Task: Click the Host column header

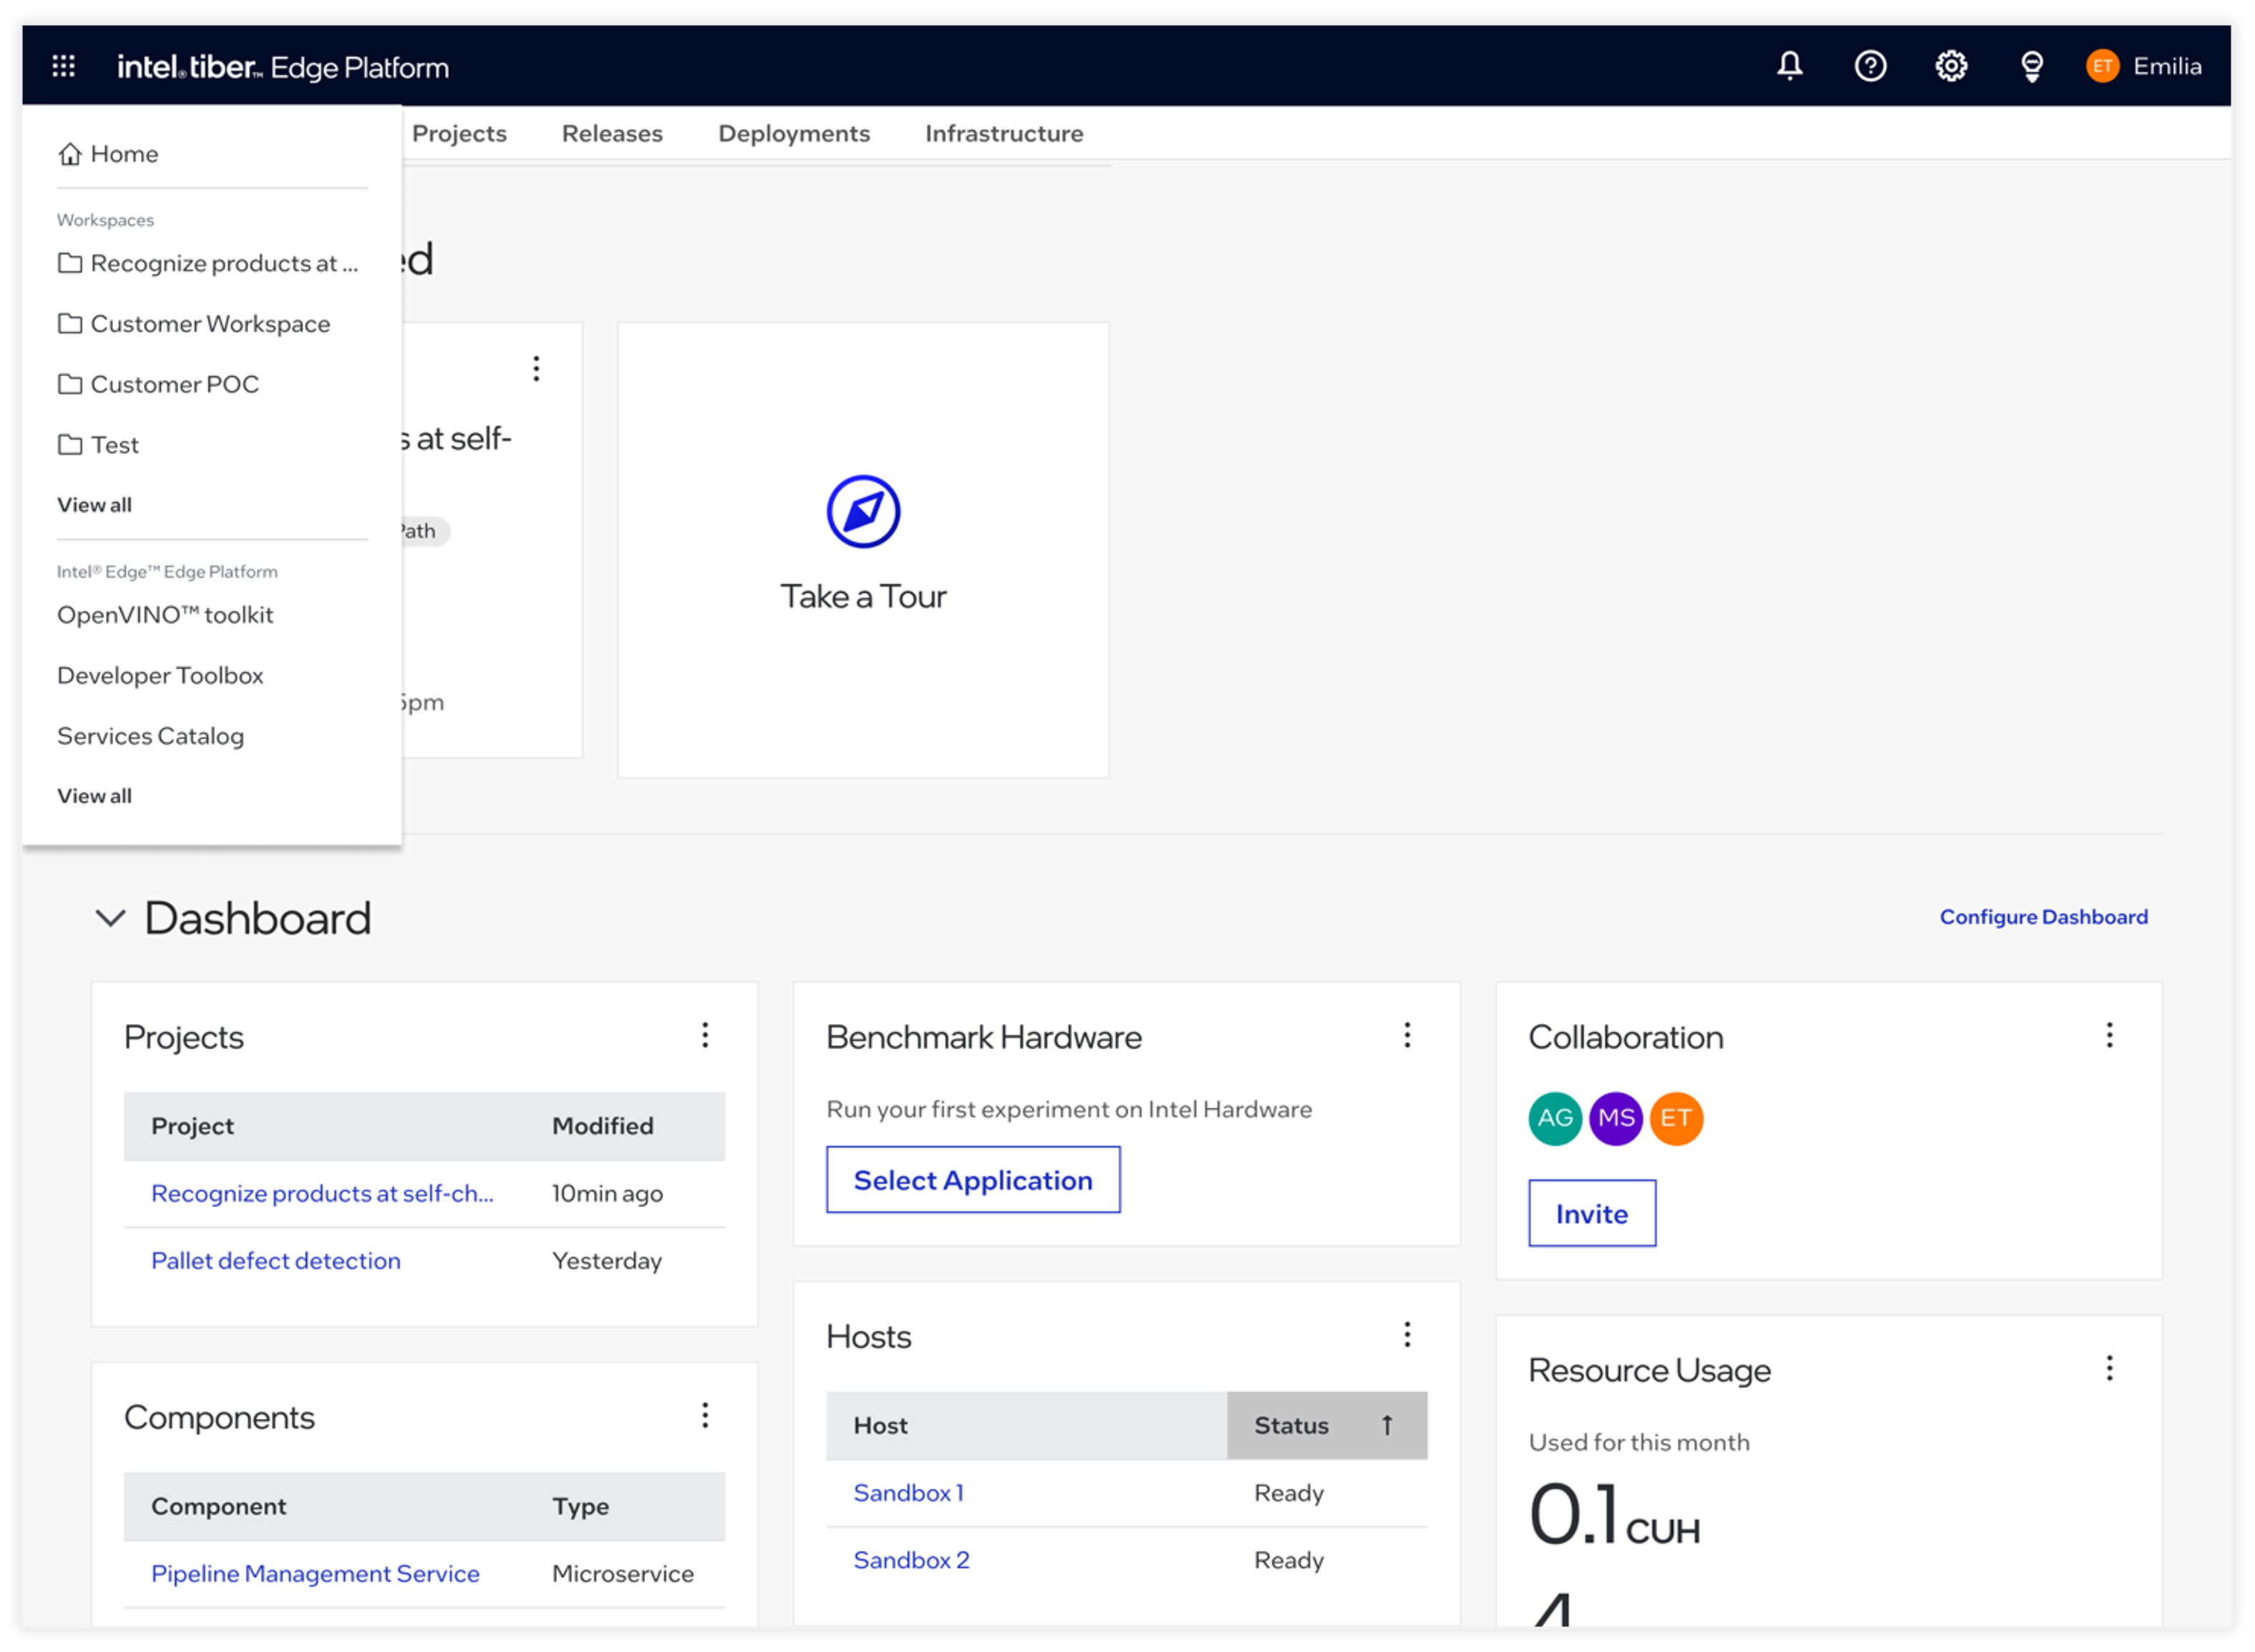Action: click(881, 1425)
